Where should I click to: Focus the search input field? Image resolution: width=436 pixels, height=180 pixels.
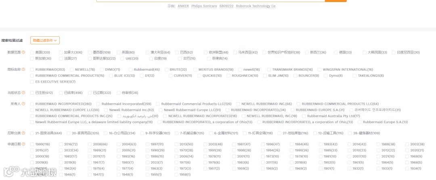coord(211,1)
